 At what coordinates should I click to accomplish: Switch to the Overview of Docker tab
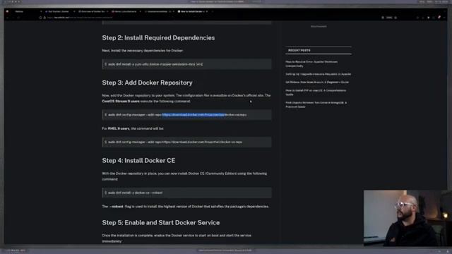(93, 11)
